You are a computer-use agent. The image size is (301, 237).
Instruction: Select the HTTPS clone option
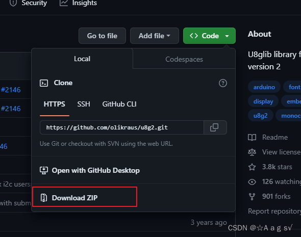pos(54,104)
